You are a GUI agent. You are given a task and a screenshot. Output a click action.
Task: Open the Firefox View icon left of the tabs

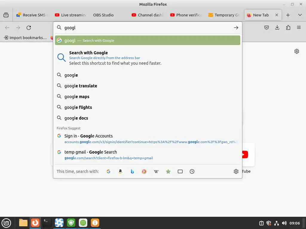click(6, 15)
